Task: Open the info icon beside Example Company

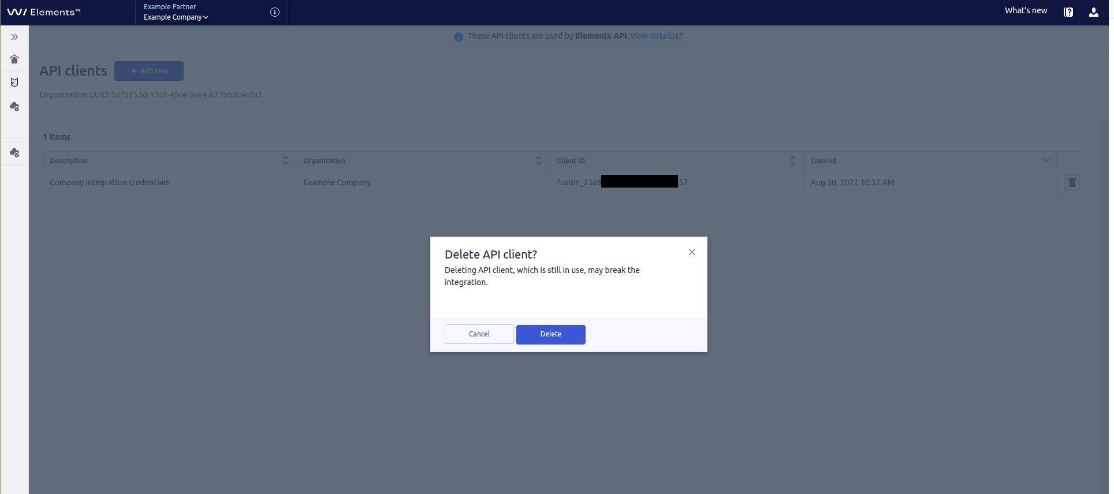Action: click(275, 12)
